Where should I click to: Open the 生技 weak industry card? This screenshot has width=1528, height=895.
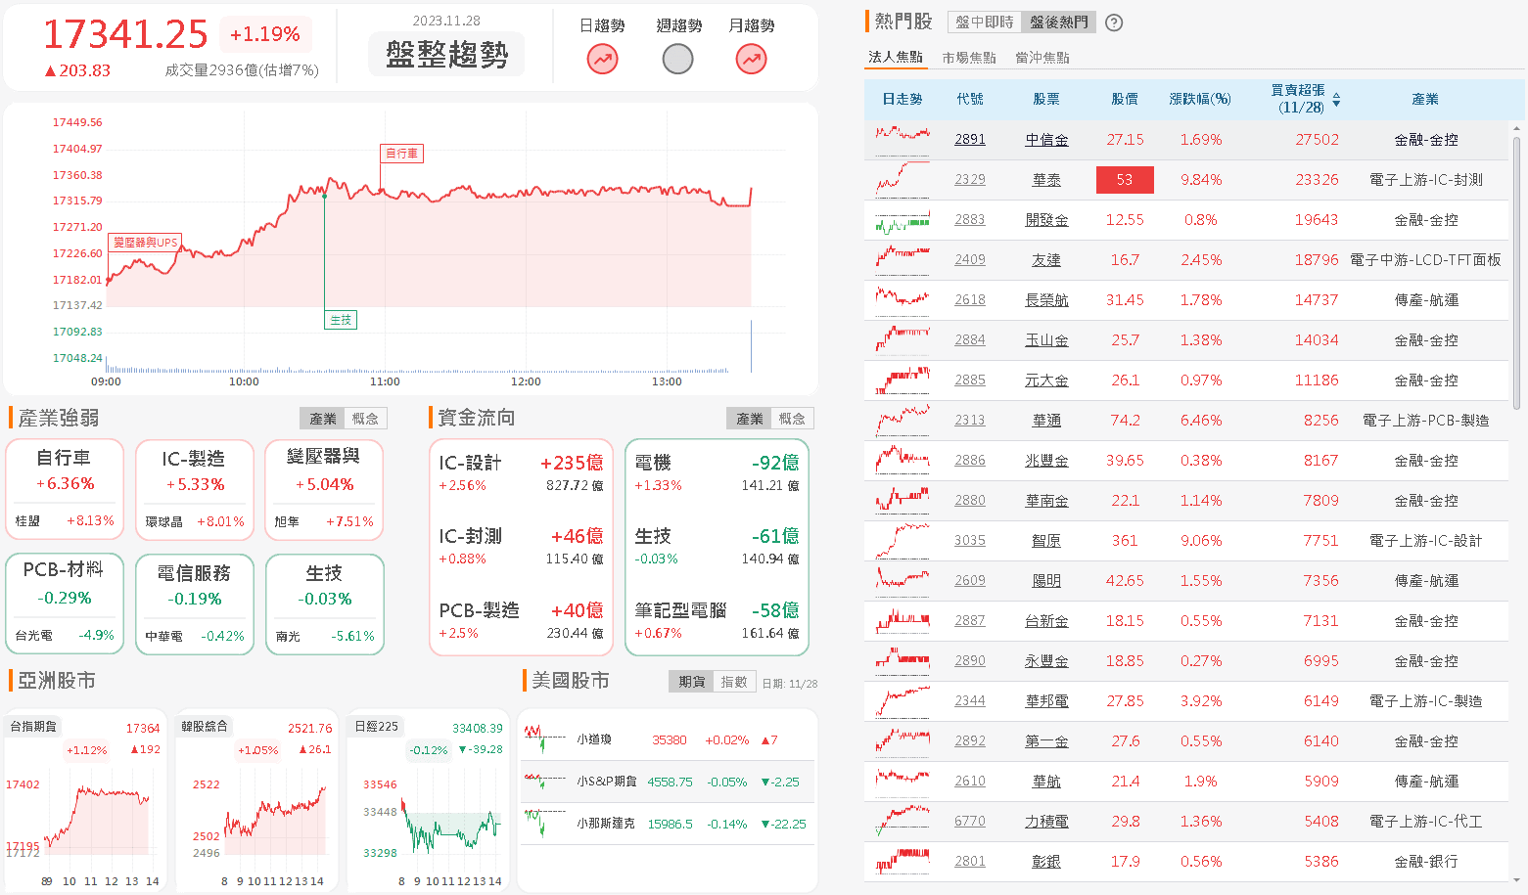pos(324,604)
